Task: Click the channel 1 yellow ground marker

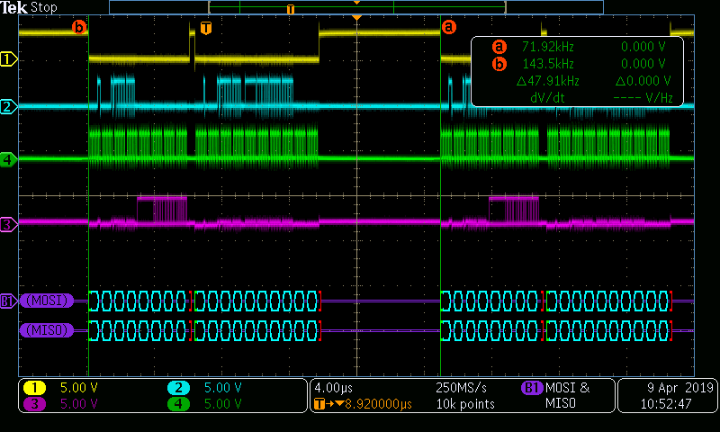Action: (8, 59)
